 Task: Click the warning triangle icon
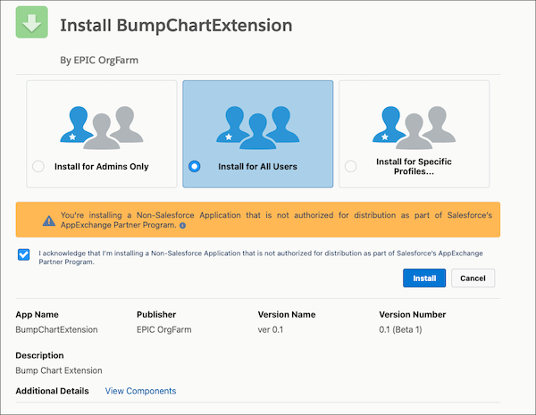(x=49, y=220)
